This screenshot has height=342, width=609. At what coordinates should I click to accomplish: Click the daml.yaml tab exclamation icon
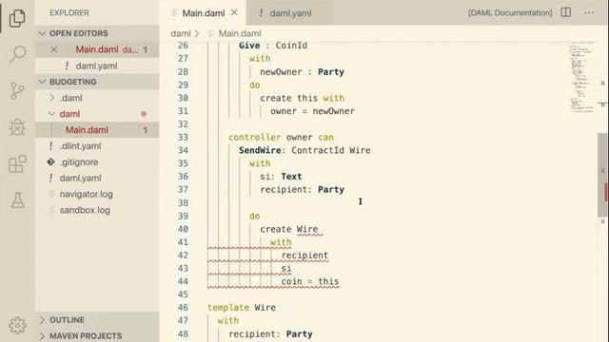[261, 13]
